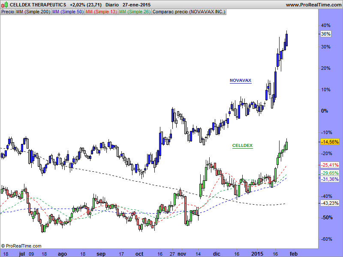343x257 pixels.
Task: Click the 17 date on the time axis
Action: [x=121, y=254]
